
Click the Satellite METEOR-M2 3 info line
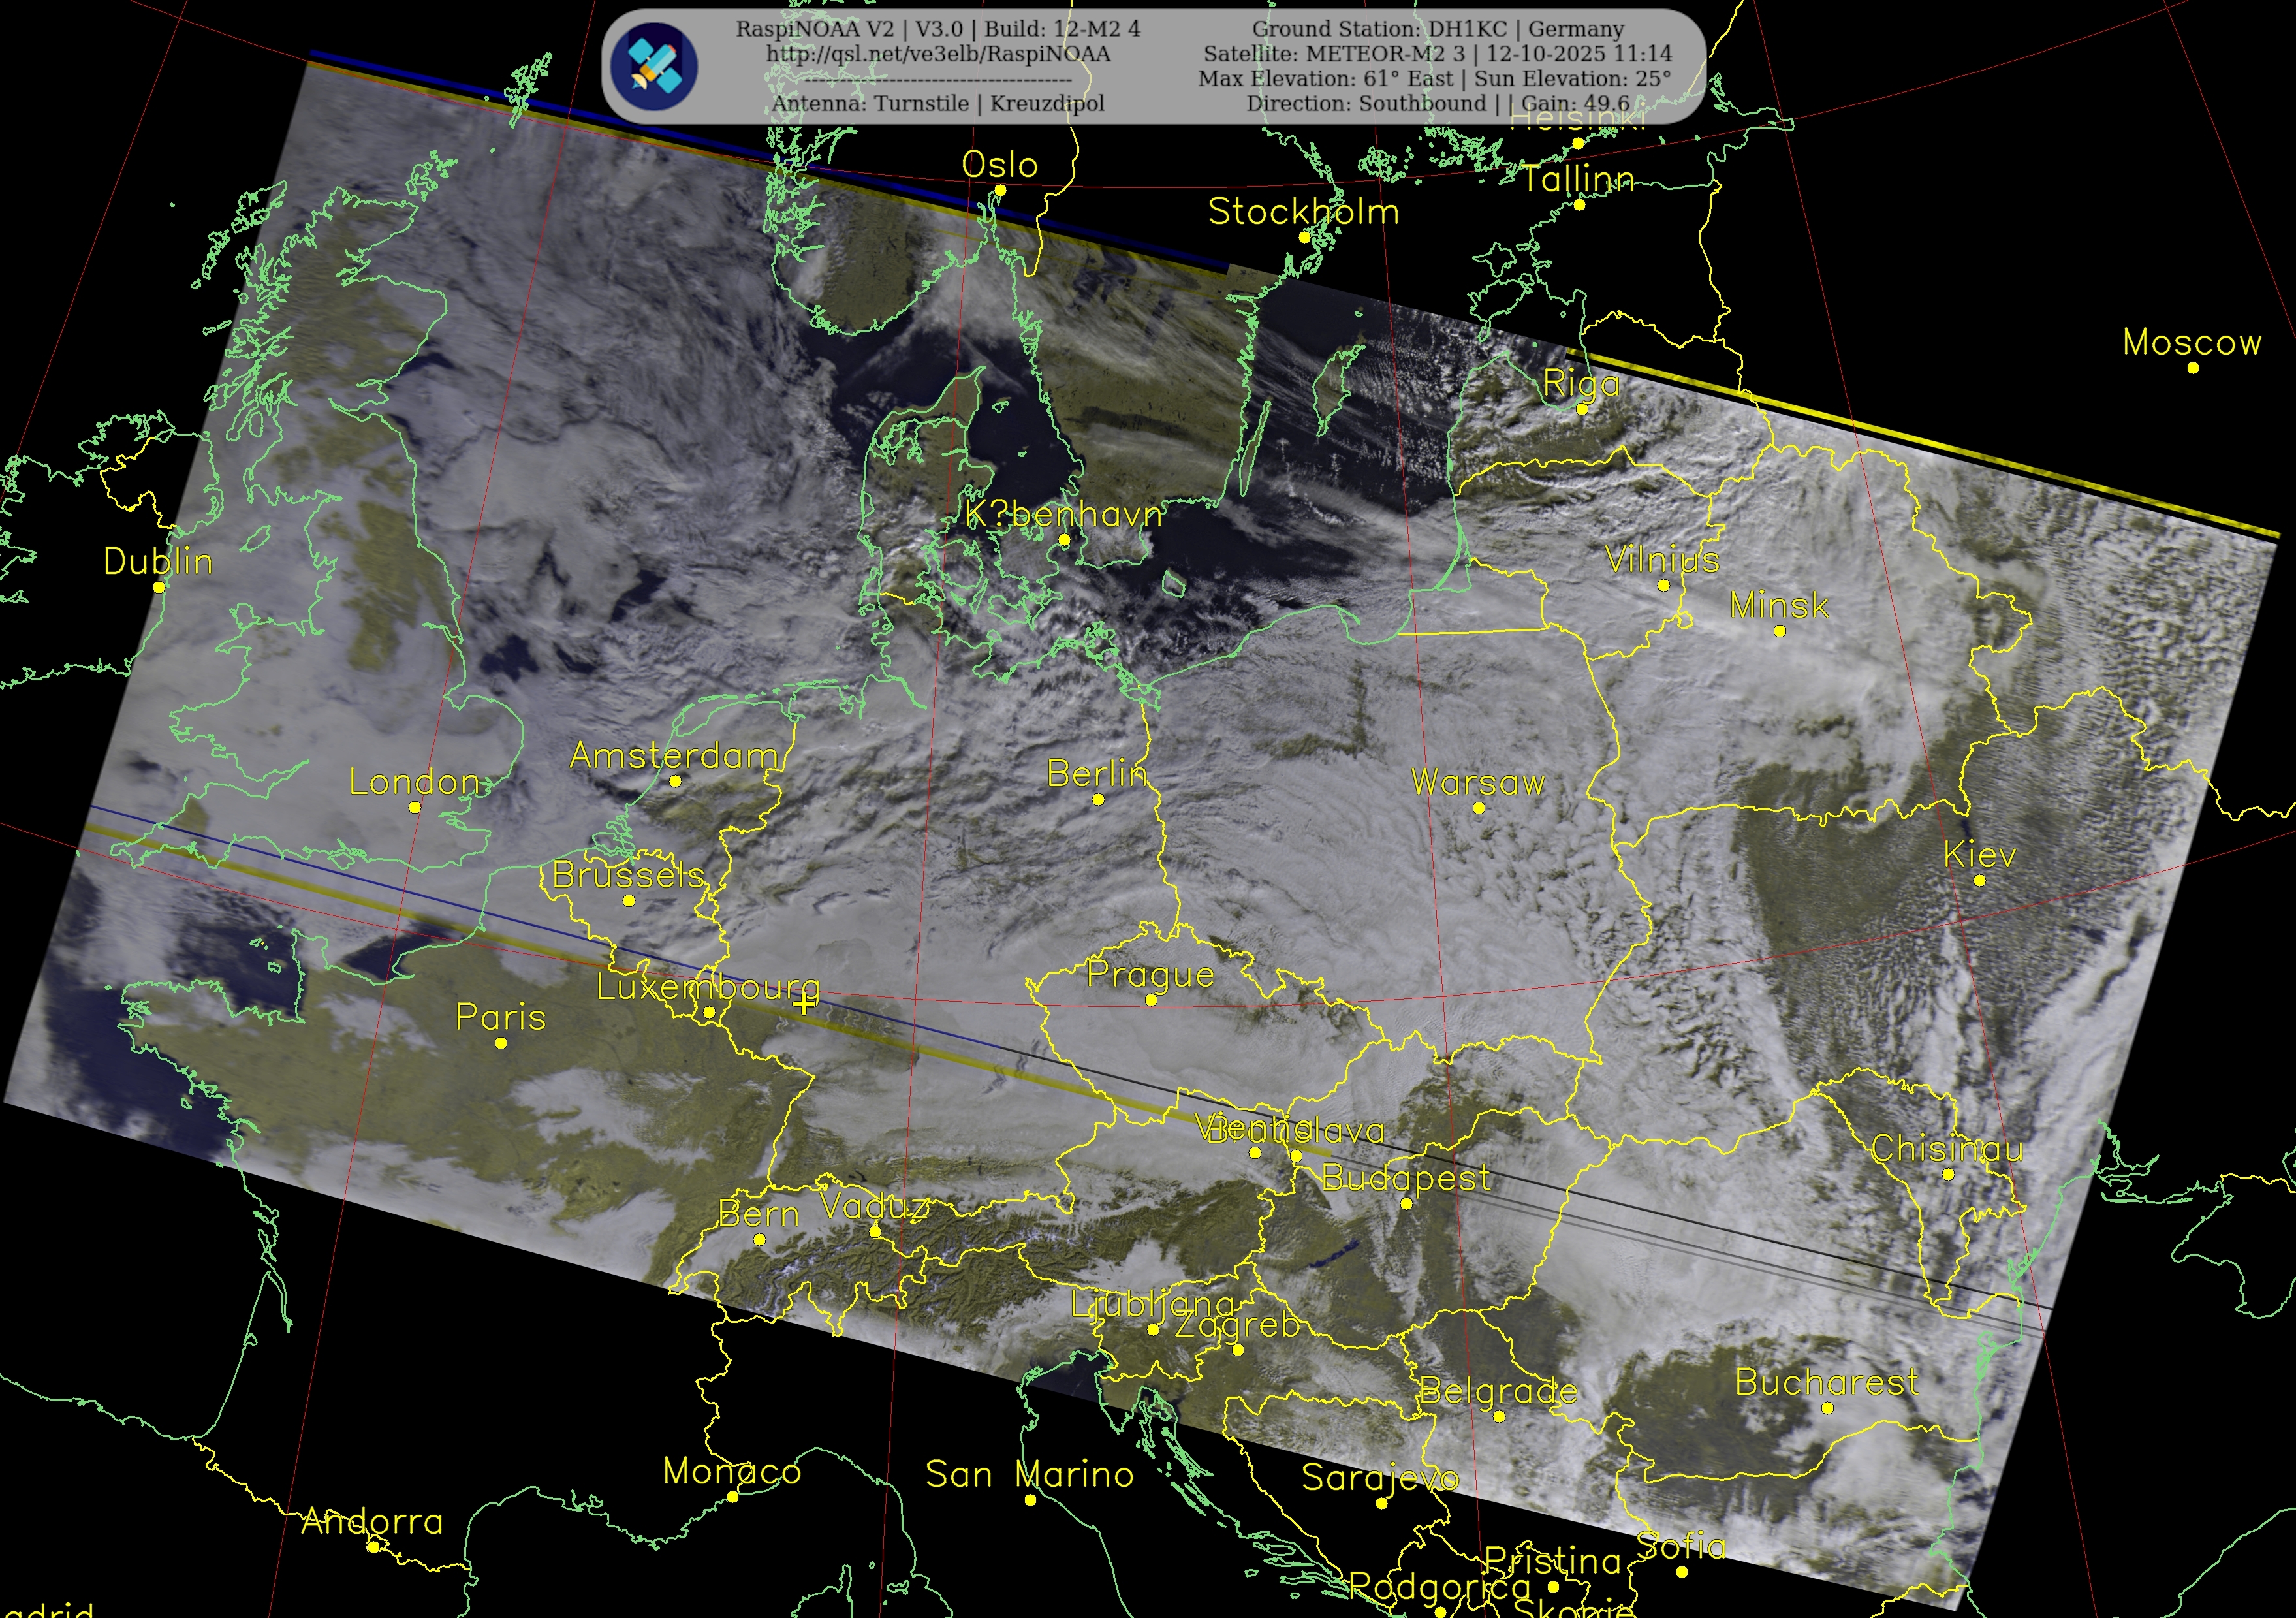1437,54
